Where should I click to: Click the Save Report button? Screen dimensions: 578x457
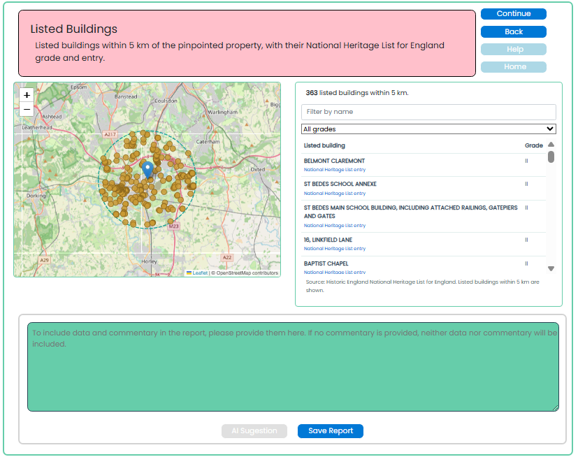click(331, 431)
